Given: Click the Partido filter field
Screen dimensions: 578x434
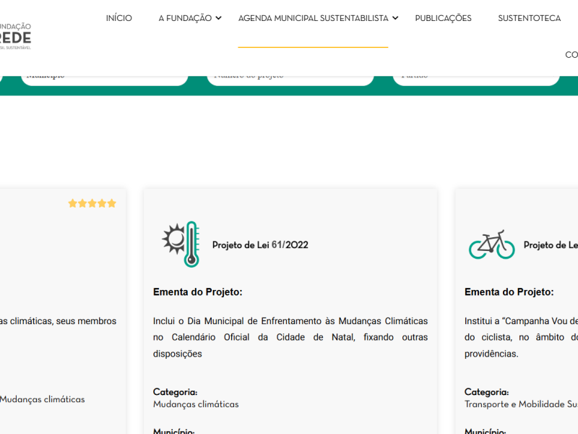Looking at the screenshot, I should click(476, 76).
